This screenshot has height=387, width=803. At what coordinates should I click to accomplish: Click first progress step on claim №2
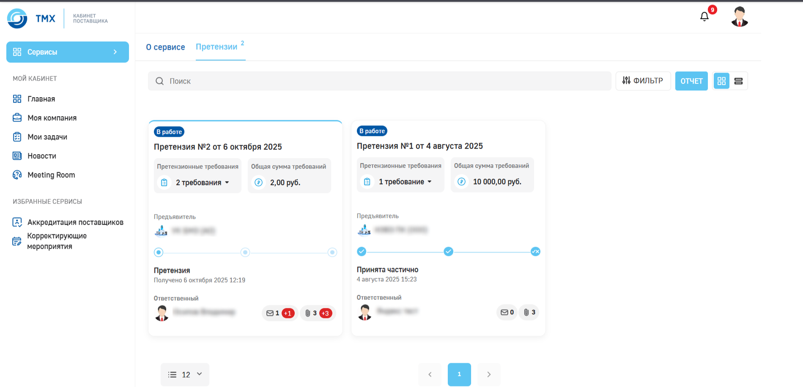coord(159,253)
